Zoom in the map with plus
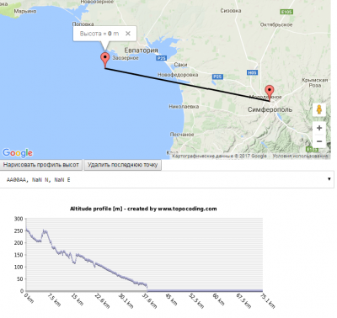Image resolution: width=337 pixels, height=318 pixels. (x=319, y=128)
